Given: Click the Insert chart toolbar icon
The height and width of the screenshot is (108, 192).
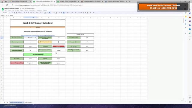Looking at the screenshot, I should [x=83, y=13].
